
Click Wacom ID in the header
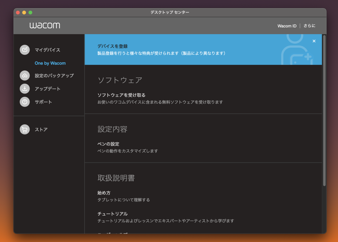point(287,26)
